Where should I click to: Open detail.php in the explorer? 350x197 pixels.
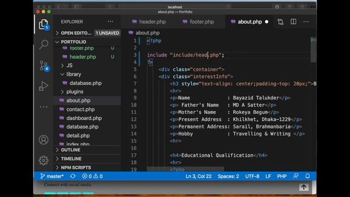point(78,136)
